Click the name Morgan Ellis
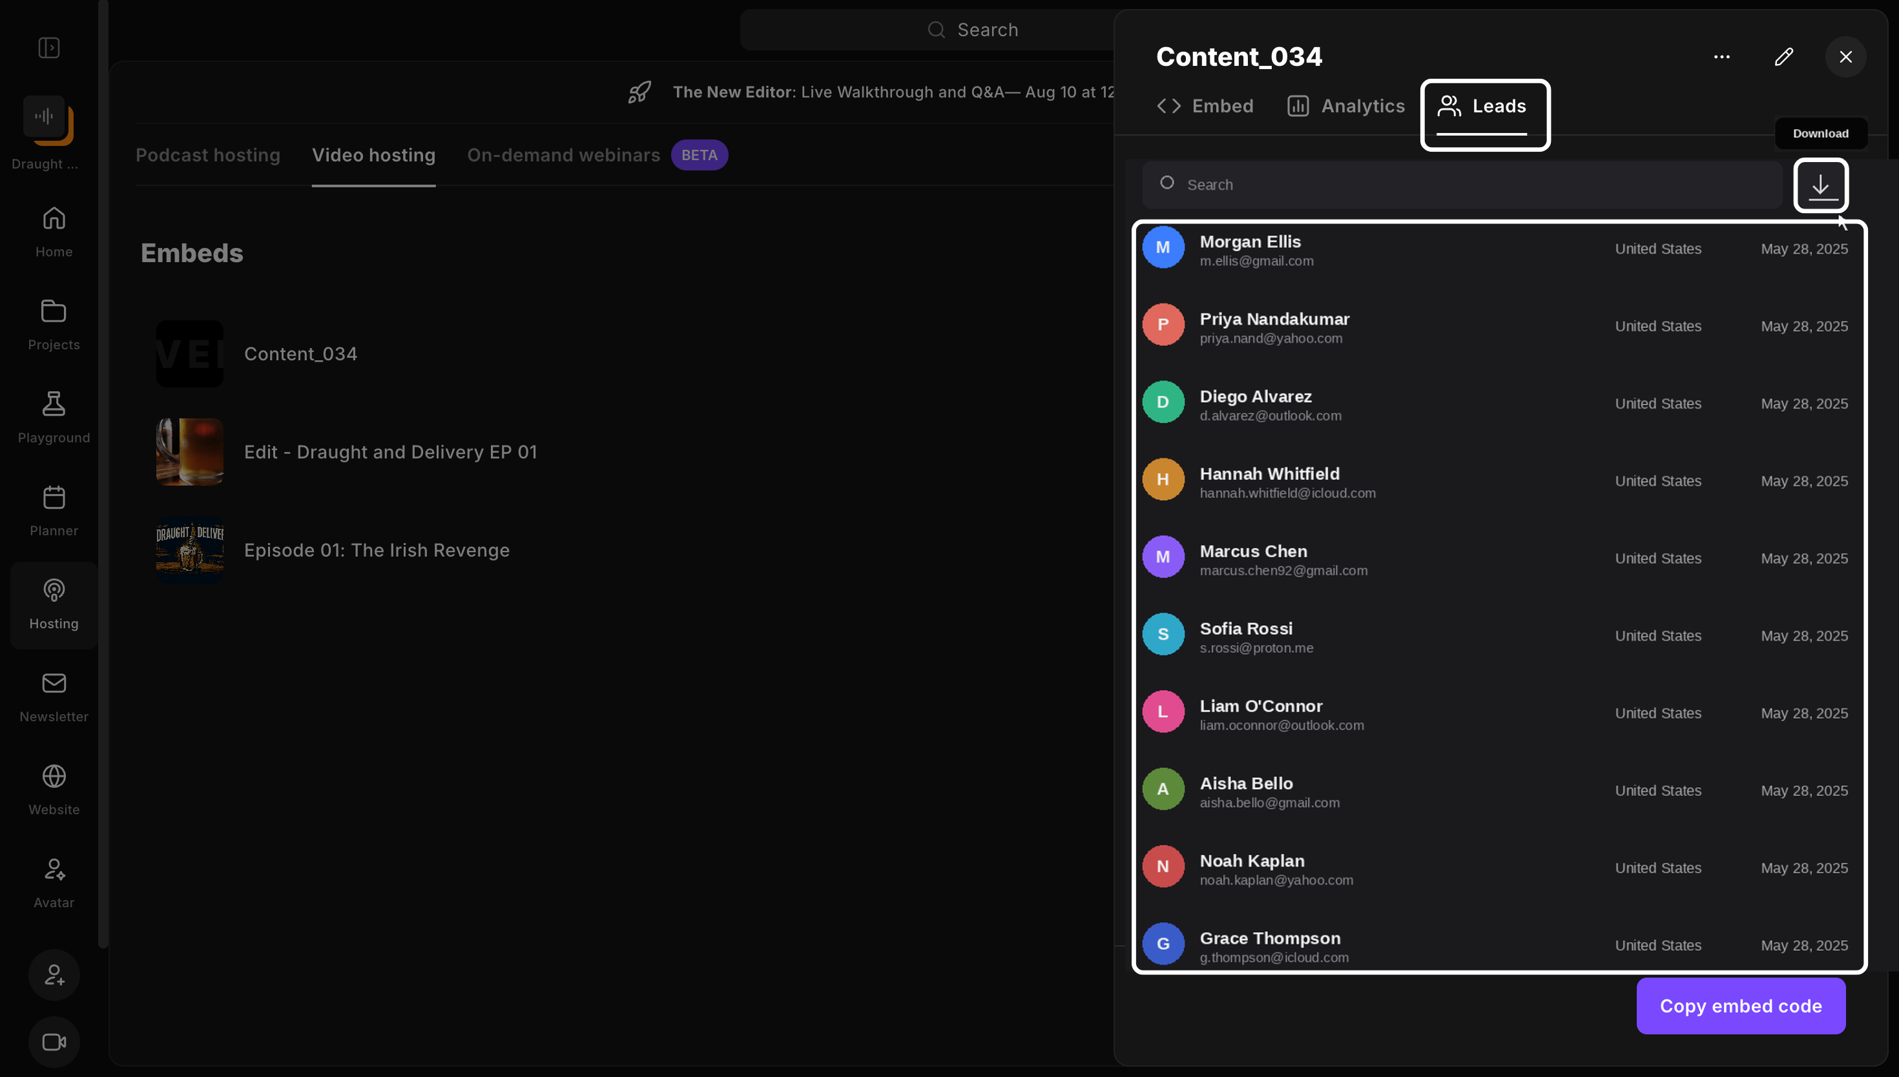This screenshot has width=1899, height=1077. click(x=1249, y=242)
